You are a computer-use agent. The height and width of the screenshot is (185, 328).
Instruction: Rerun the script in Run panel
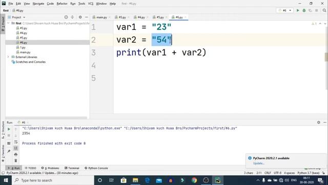click(x=9, y=129)
